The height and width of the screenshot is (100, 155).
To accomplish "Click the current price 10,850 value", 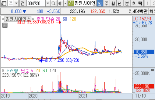I will (15, 12).
